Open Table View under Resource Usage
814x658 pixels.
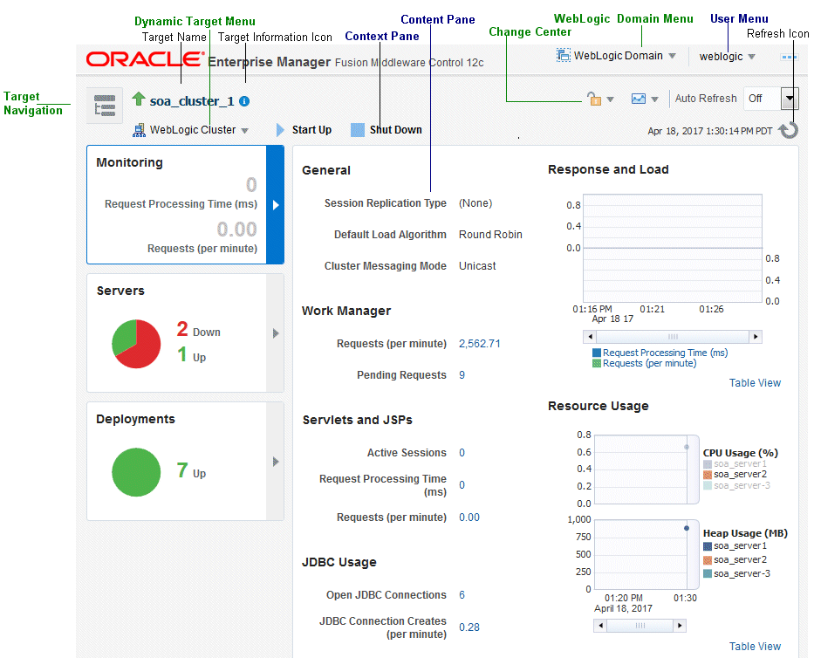click(755, 646)
